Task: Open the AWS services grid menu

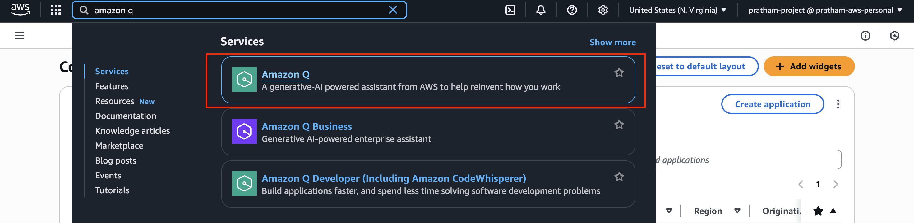Action: coord(56,10)
